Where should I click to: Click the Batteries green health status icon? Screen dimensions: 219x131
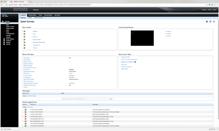[25, 31]
